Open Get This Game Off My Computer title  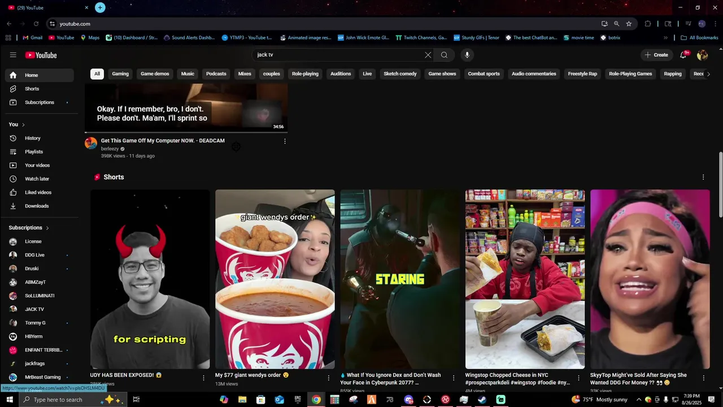163,141
